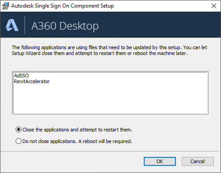This screenshot has height=173, width=221.
Task: Click the instruction paragraph mentioning Setup Wizard
Action: pyautogui.click(x=109, y=50)
